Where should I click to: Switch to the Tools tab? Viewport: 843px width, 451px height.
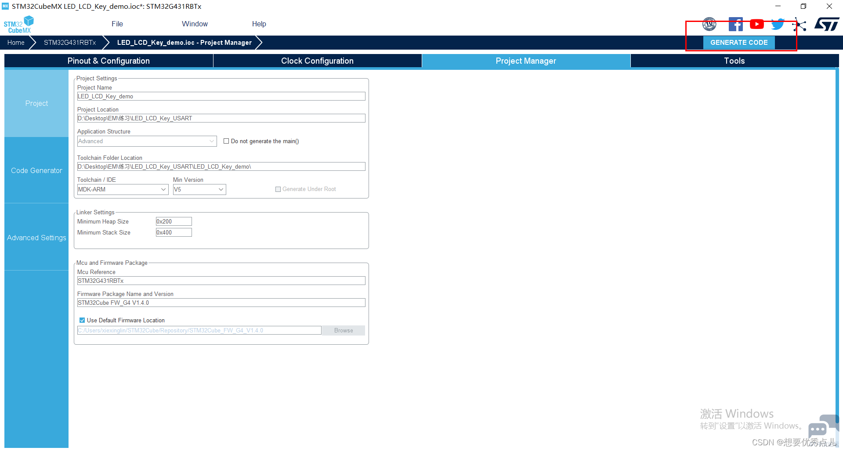pyautogui.click(x=734, y=61)
